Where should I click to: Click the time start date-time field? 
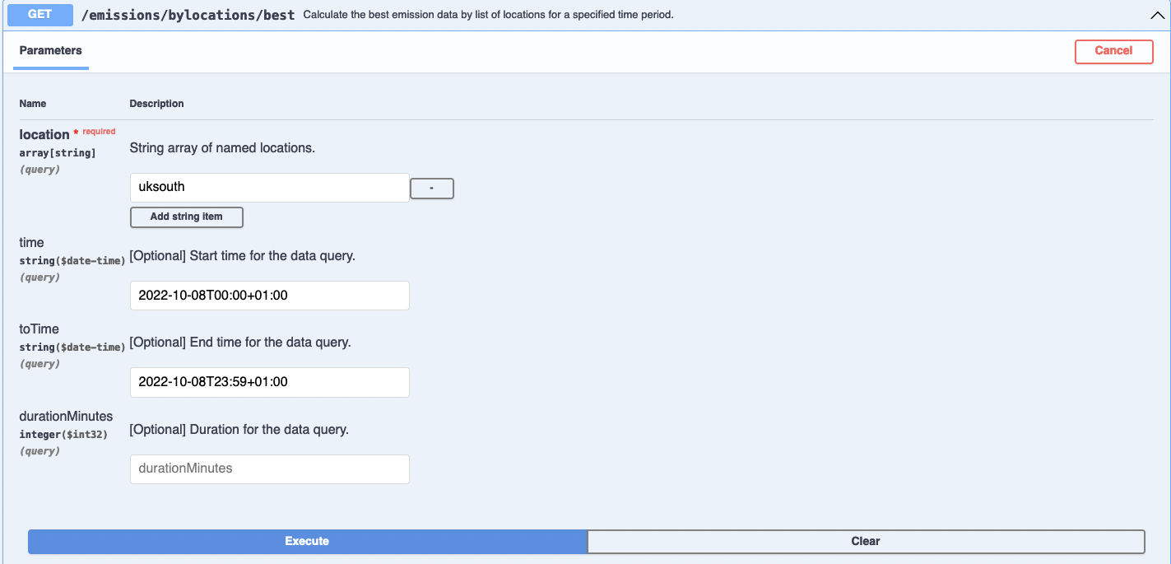pyautogui.click(x=269, y=296)
